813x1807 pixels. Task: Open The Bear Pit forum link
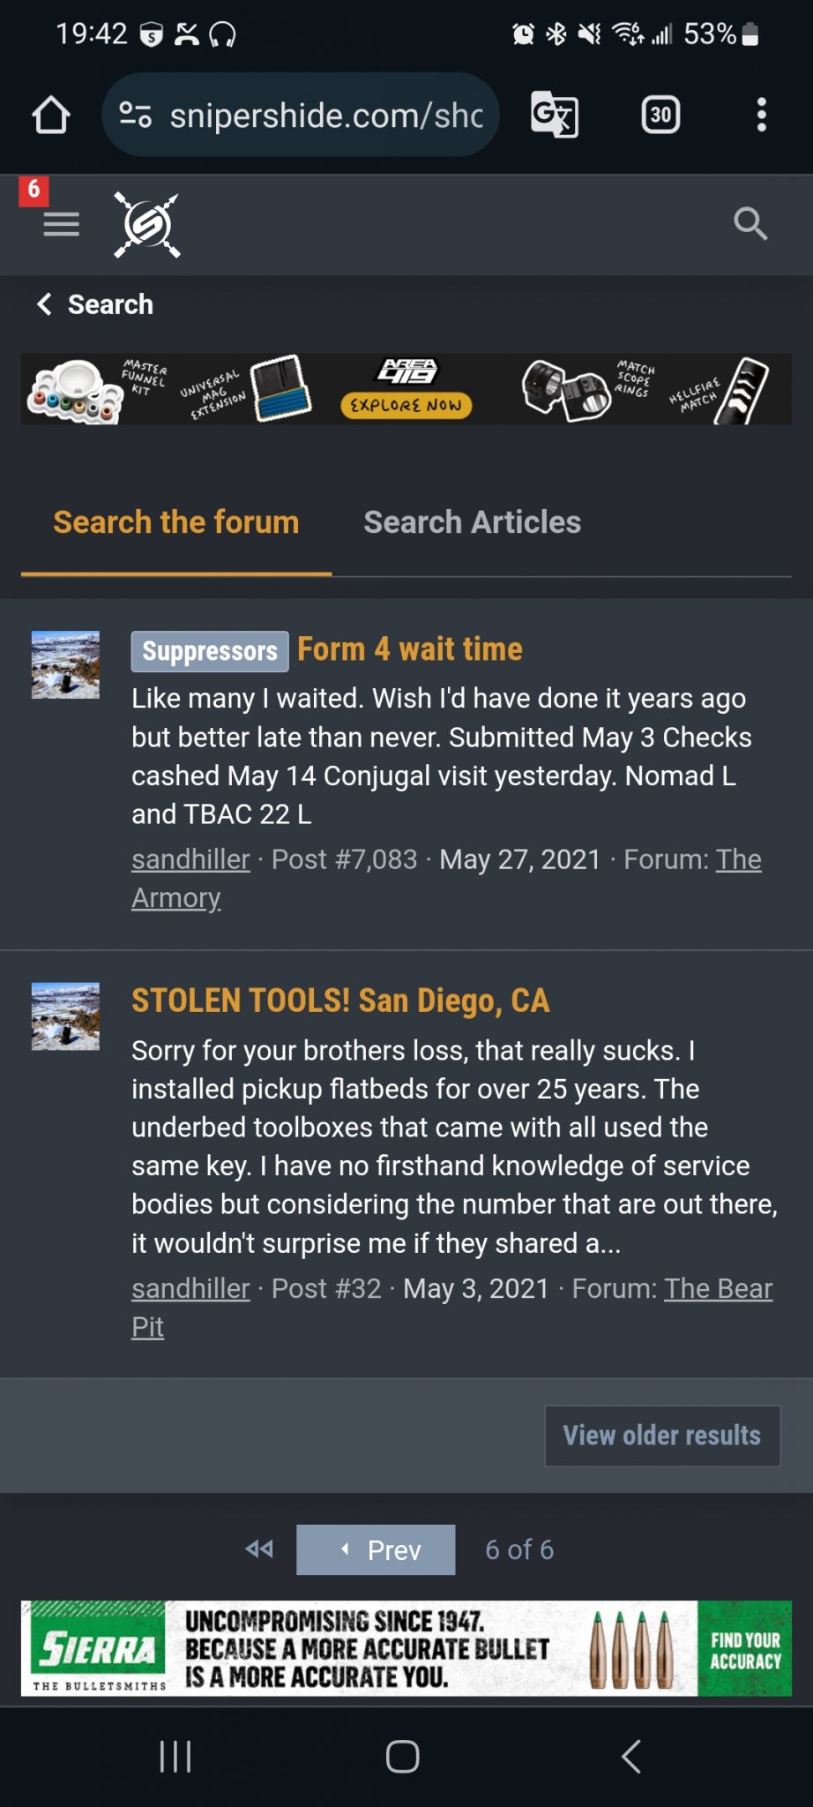(718, 1289)
